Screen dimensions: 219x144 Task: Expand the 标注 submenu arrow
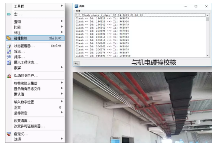click(x=62, y=32)
